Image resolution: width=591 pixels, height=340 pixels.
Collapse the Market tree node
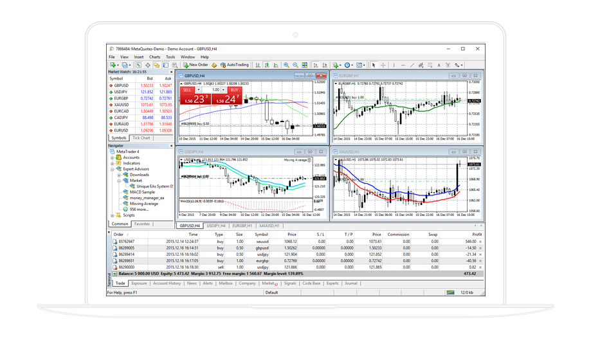click(119, 181)
